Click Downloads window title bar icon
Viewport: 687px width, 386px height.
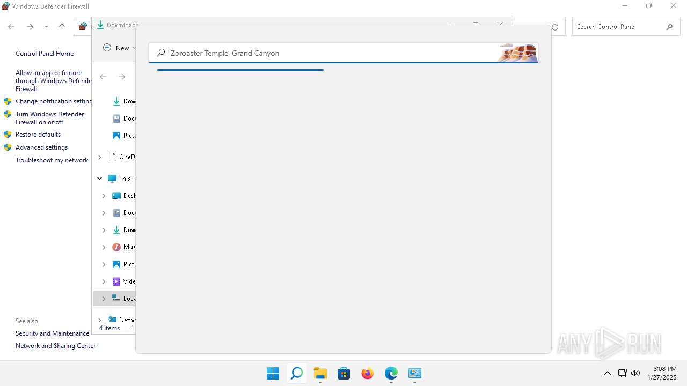coord(100,25)
